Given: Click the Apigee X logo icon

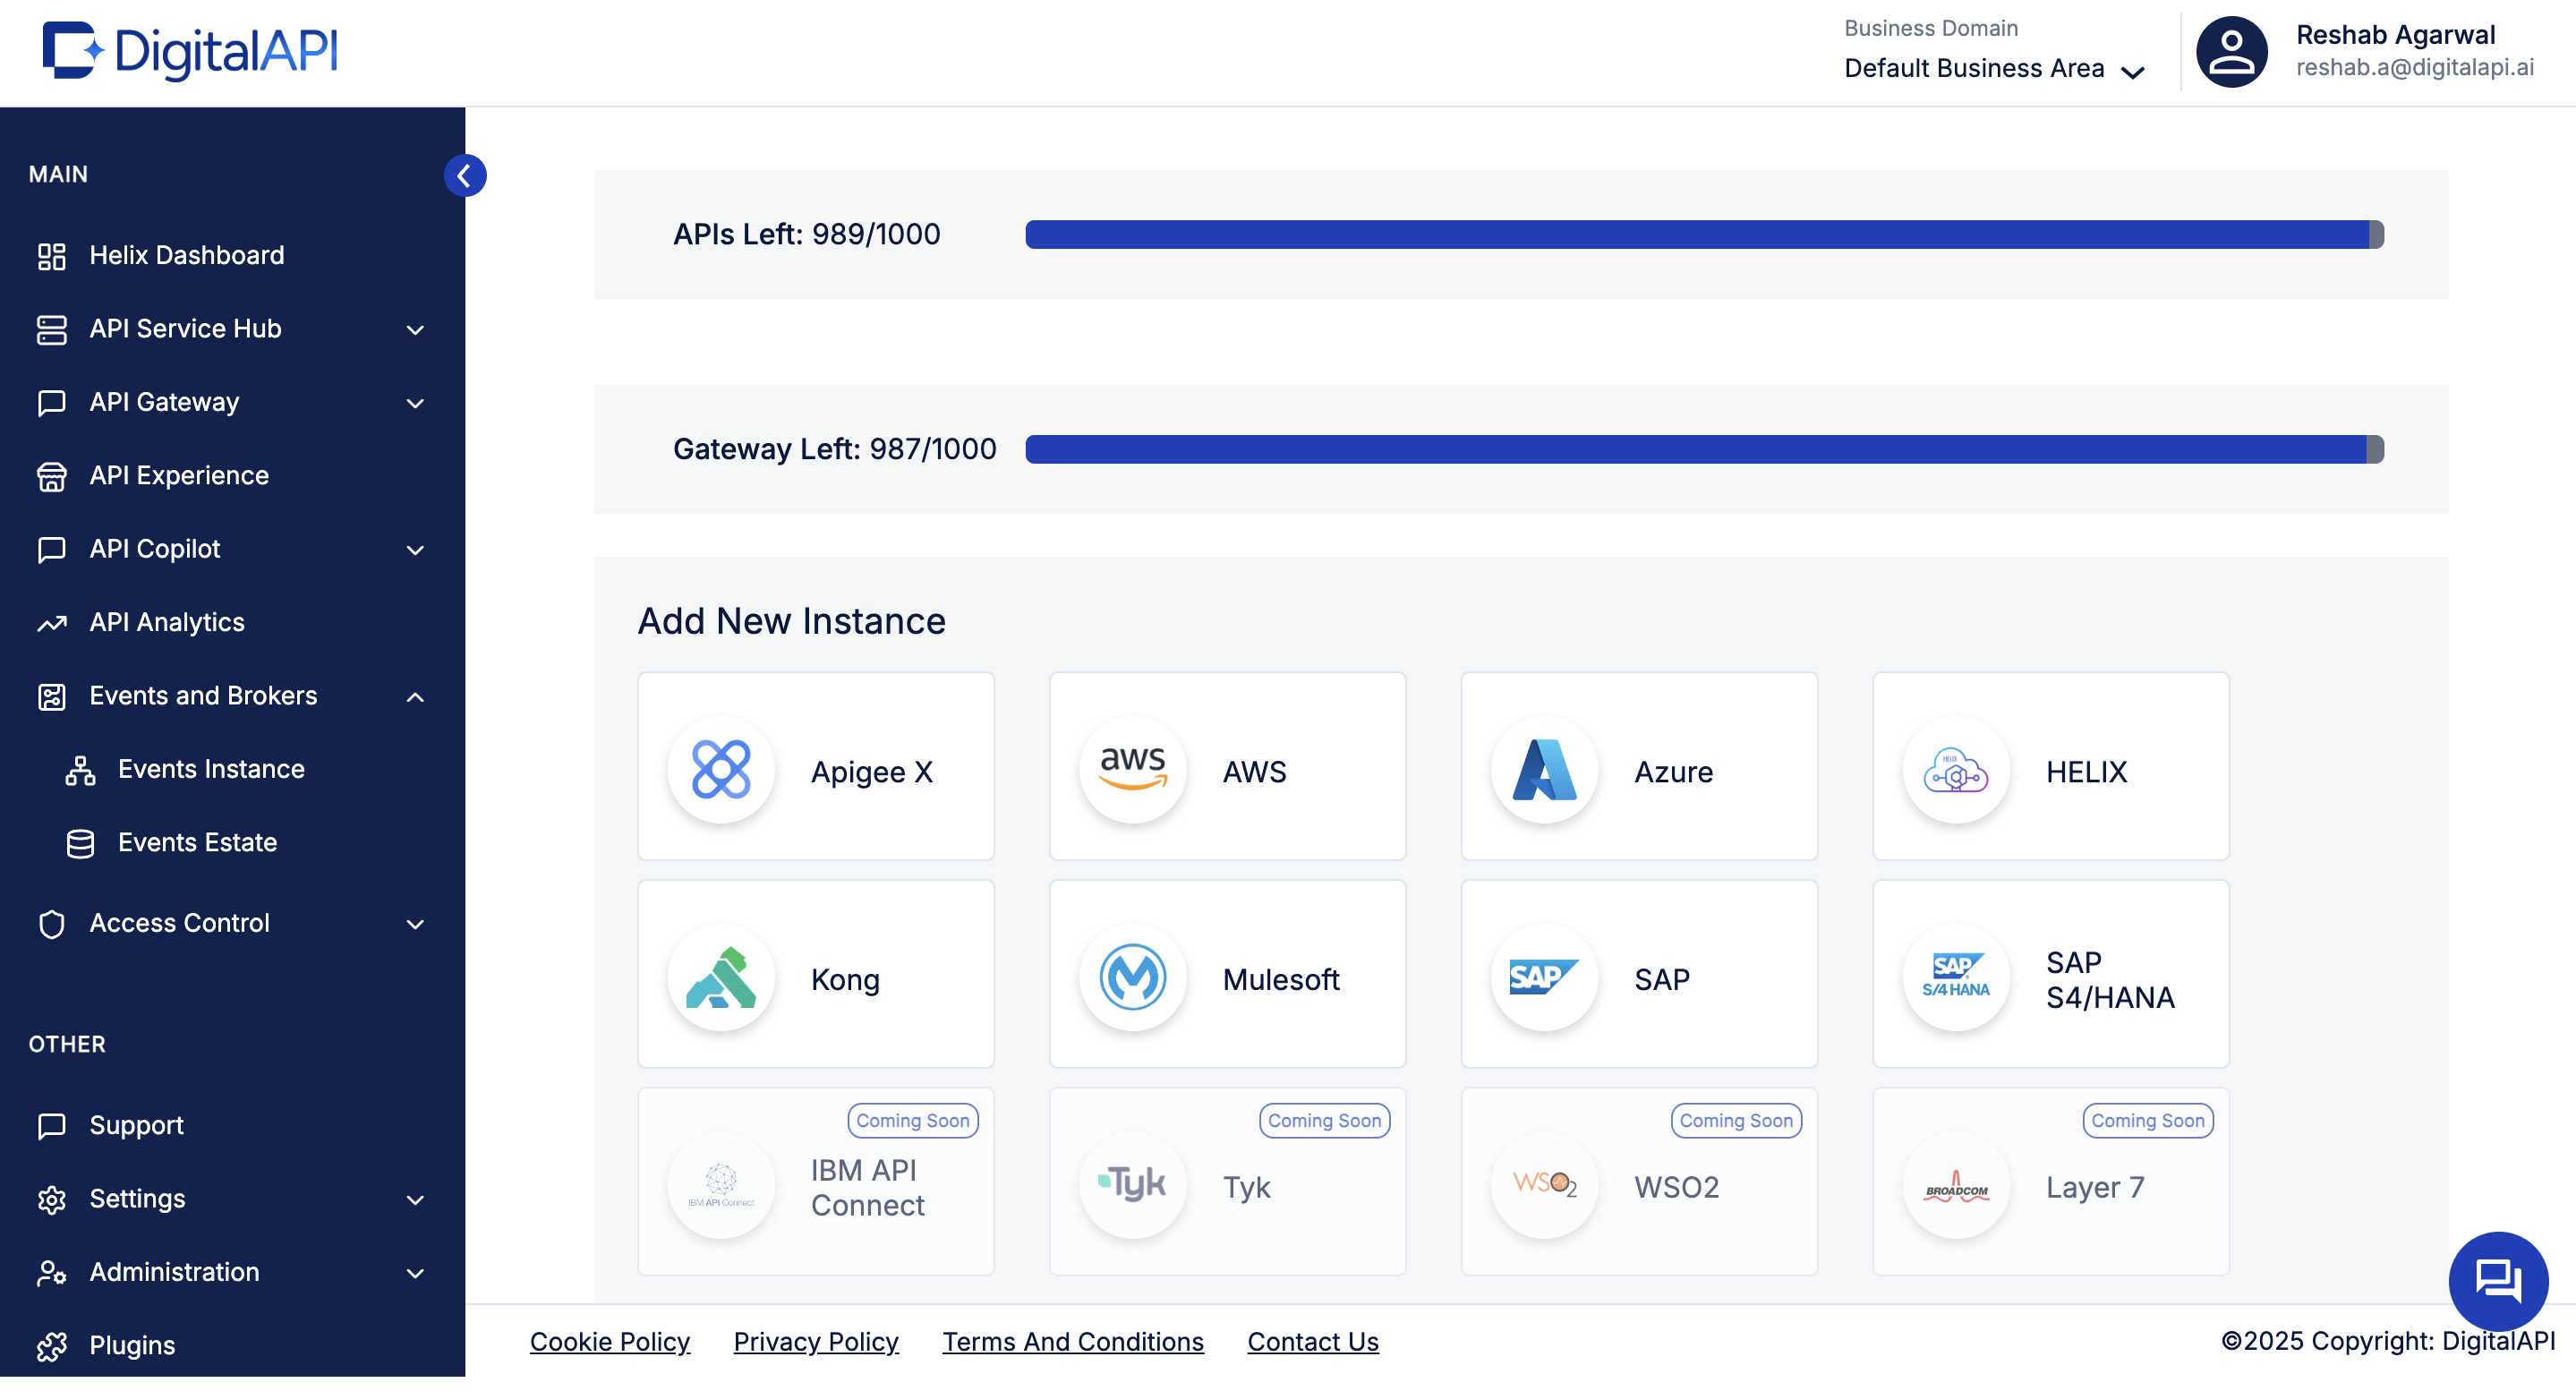Looking at the screenshot, I should pyautogui.click(x=721, y=771).
